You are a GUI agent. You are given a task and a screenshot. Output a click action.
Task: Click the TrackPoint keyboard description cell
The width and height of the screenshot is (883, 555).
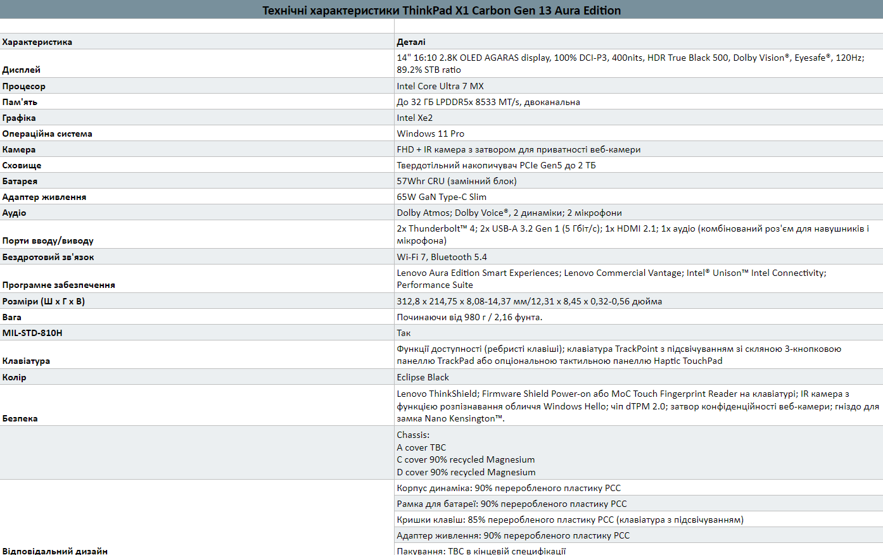[x=638, y=355]
